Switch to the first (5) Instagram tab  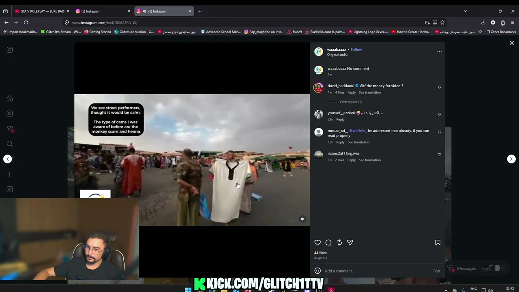coord(103,11)
